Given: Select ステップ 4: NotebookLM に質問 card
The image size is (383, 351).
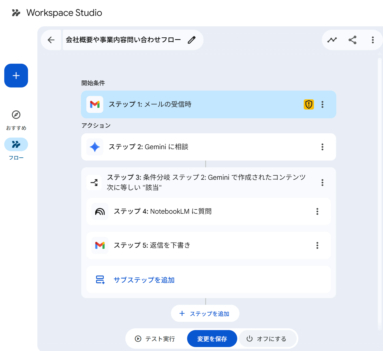Looking at the screenshot, I should pos(209,211).
